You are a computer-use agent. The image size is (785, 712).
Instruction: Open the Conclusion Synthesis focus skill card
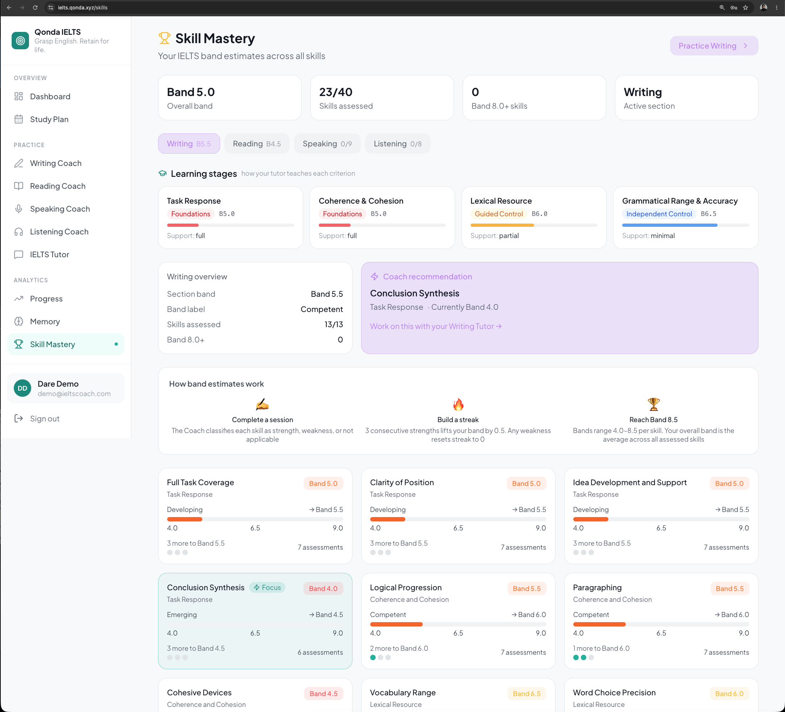coord(255,621)
